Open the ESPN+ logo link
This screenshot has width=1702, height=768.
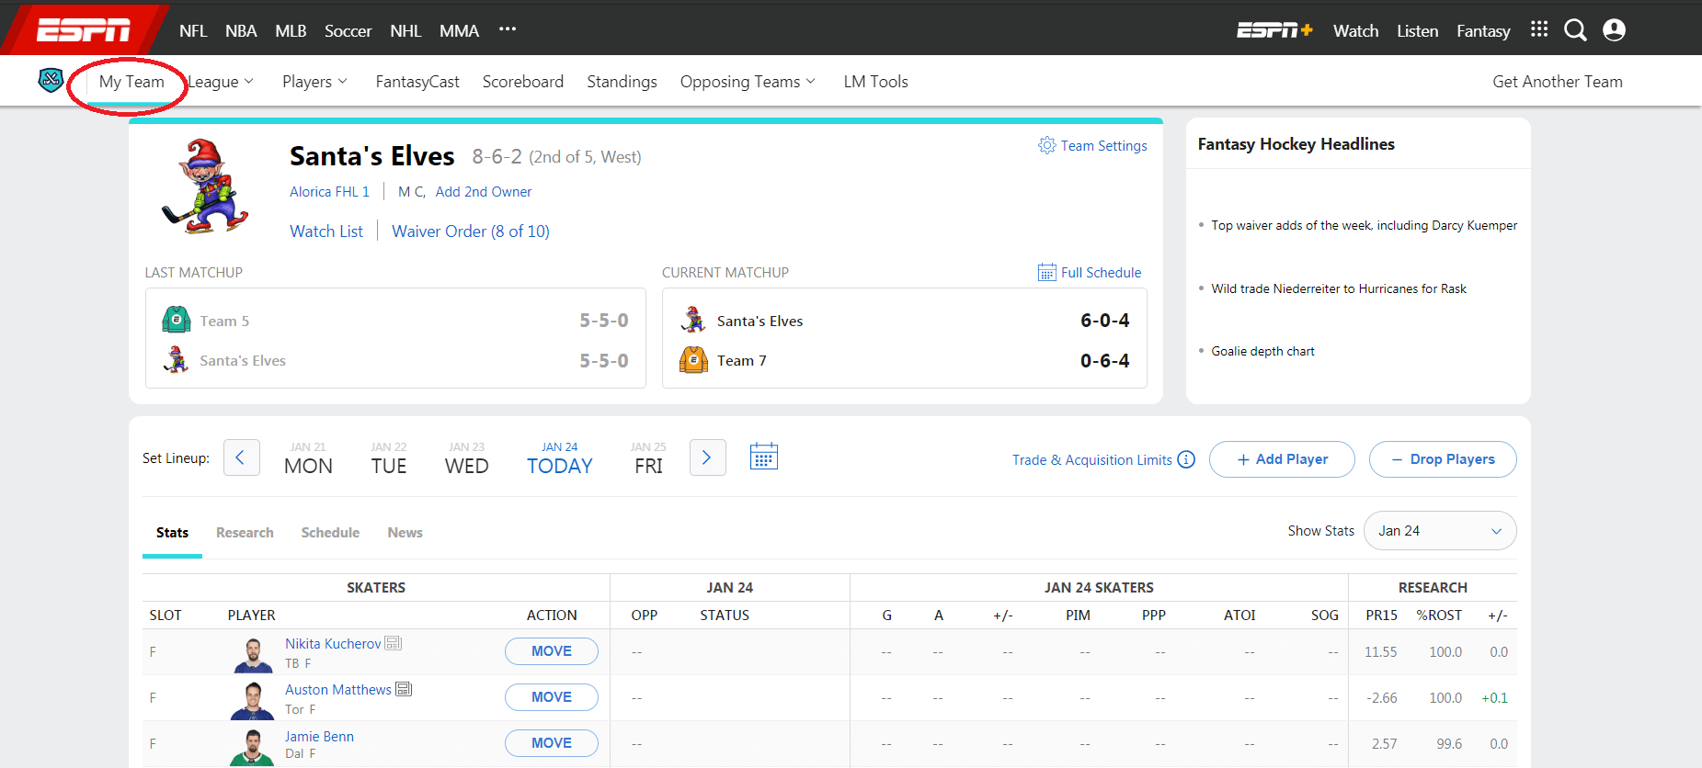click(x=1274, y=30)
